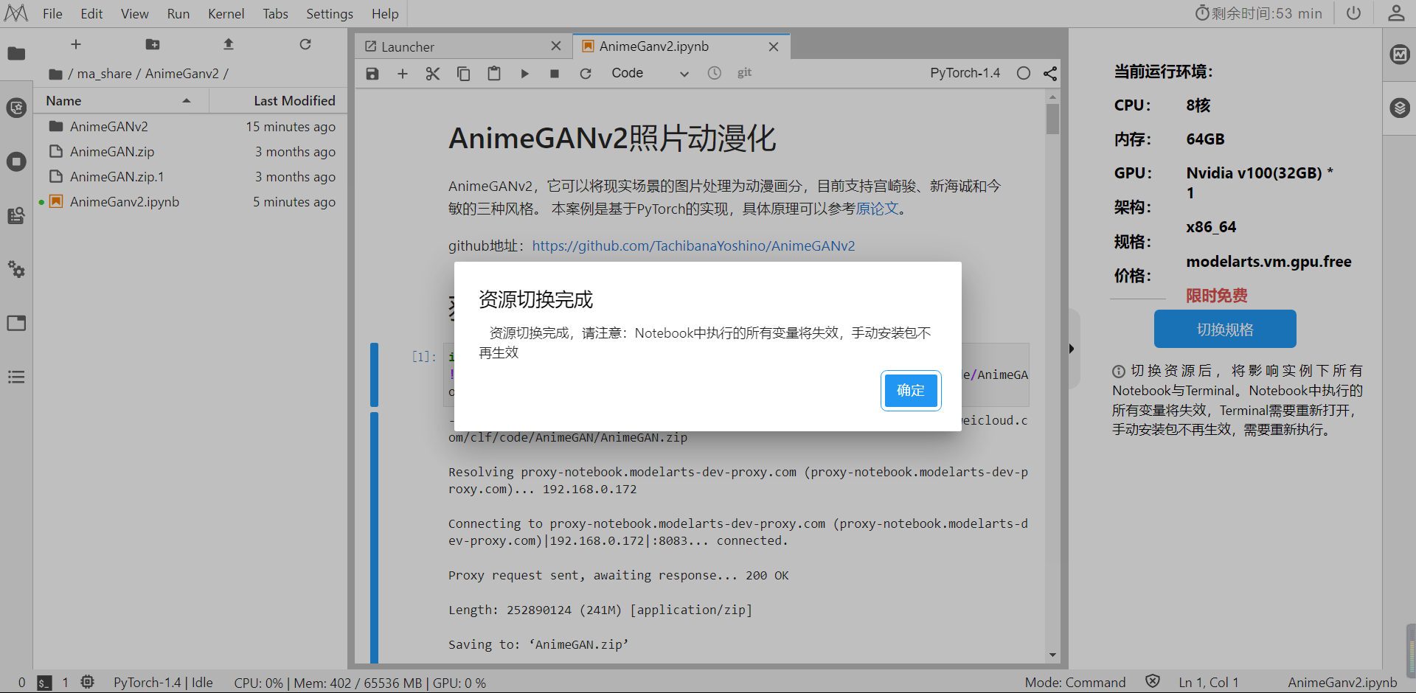Open the file browser sidebar panel
Image resolution: width=1416 pixels, height=693 pixels.
16,53
